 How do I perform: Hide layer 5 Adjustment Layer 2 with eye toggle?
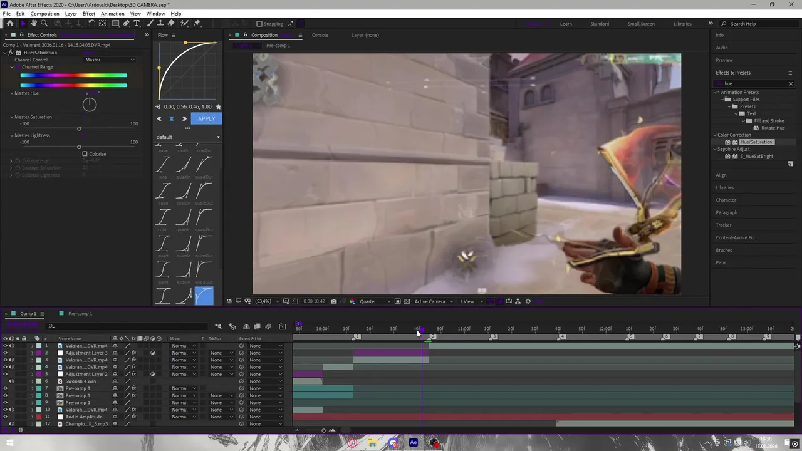(6, 375)
